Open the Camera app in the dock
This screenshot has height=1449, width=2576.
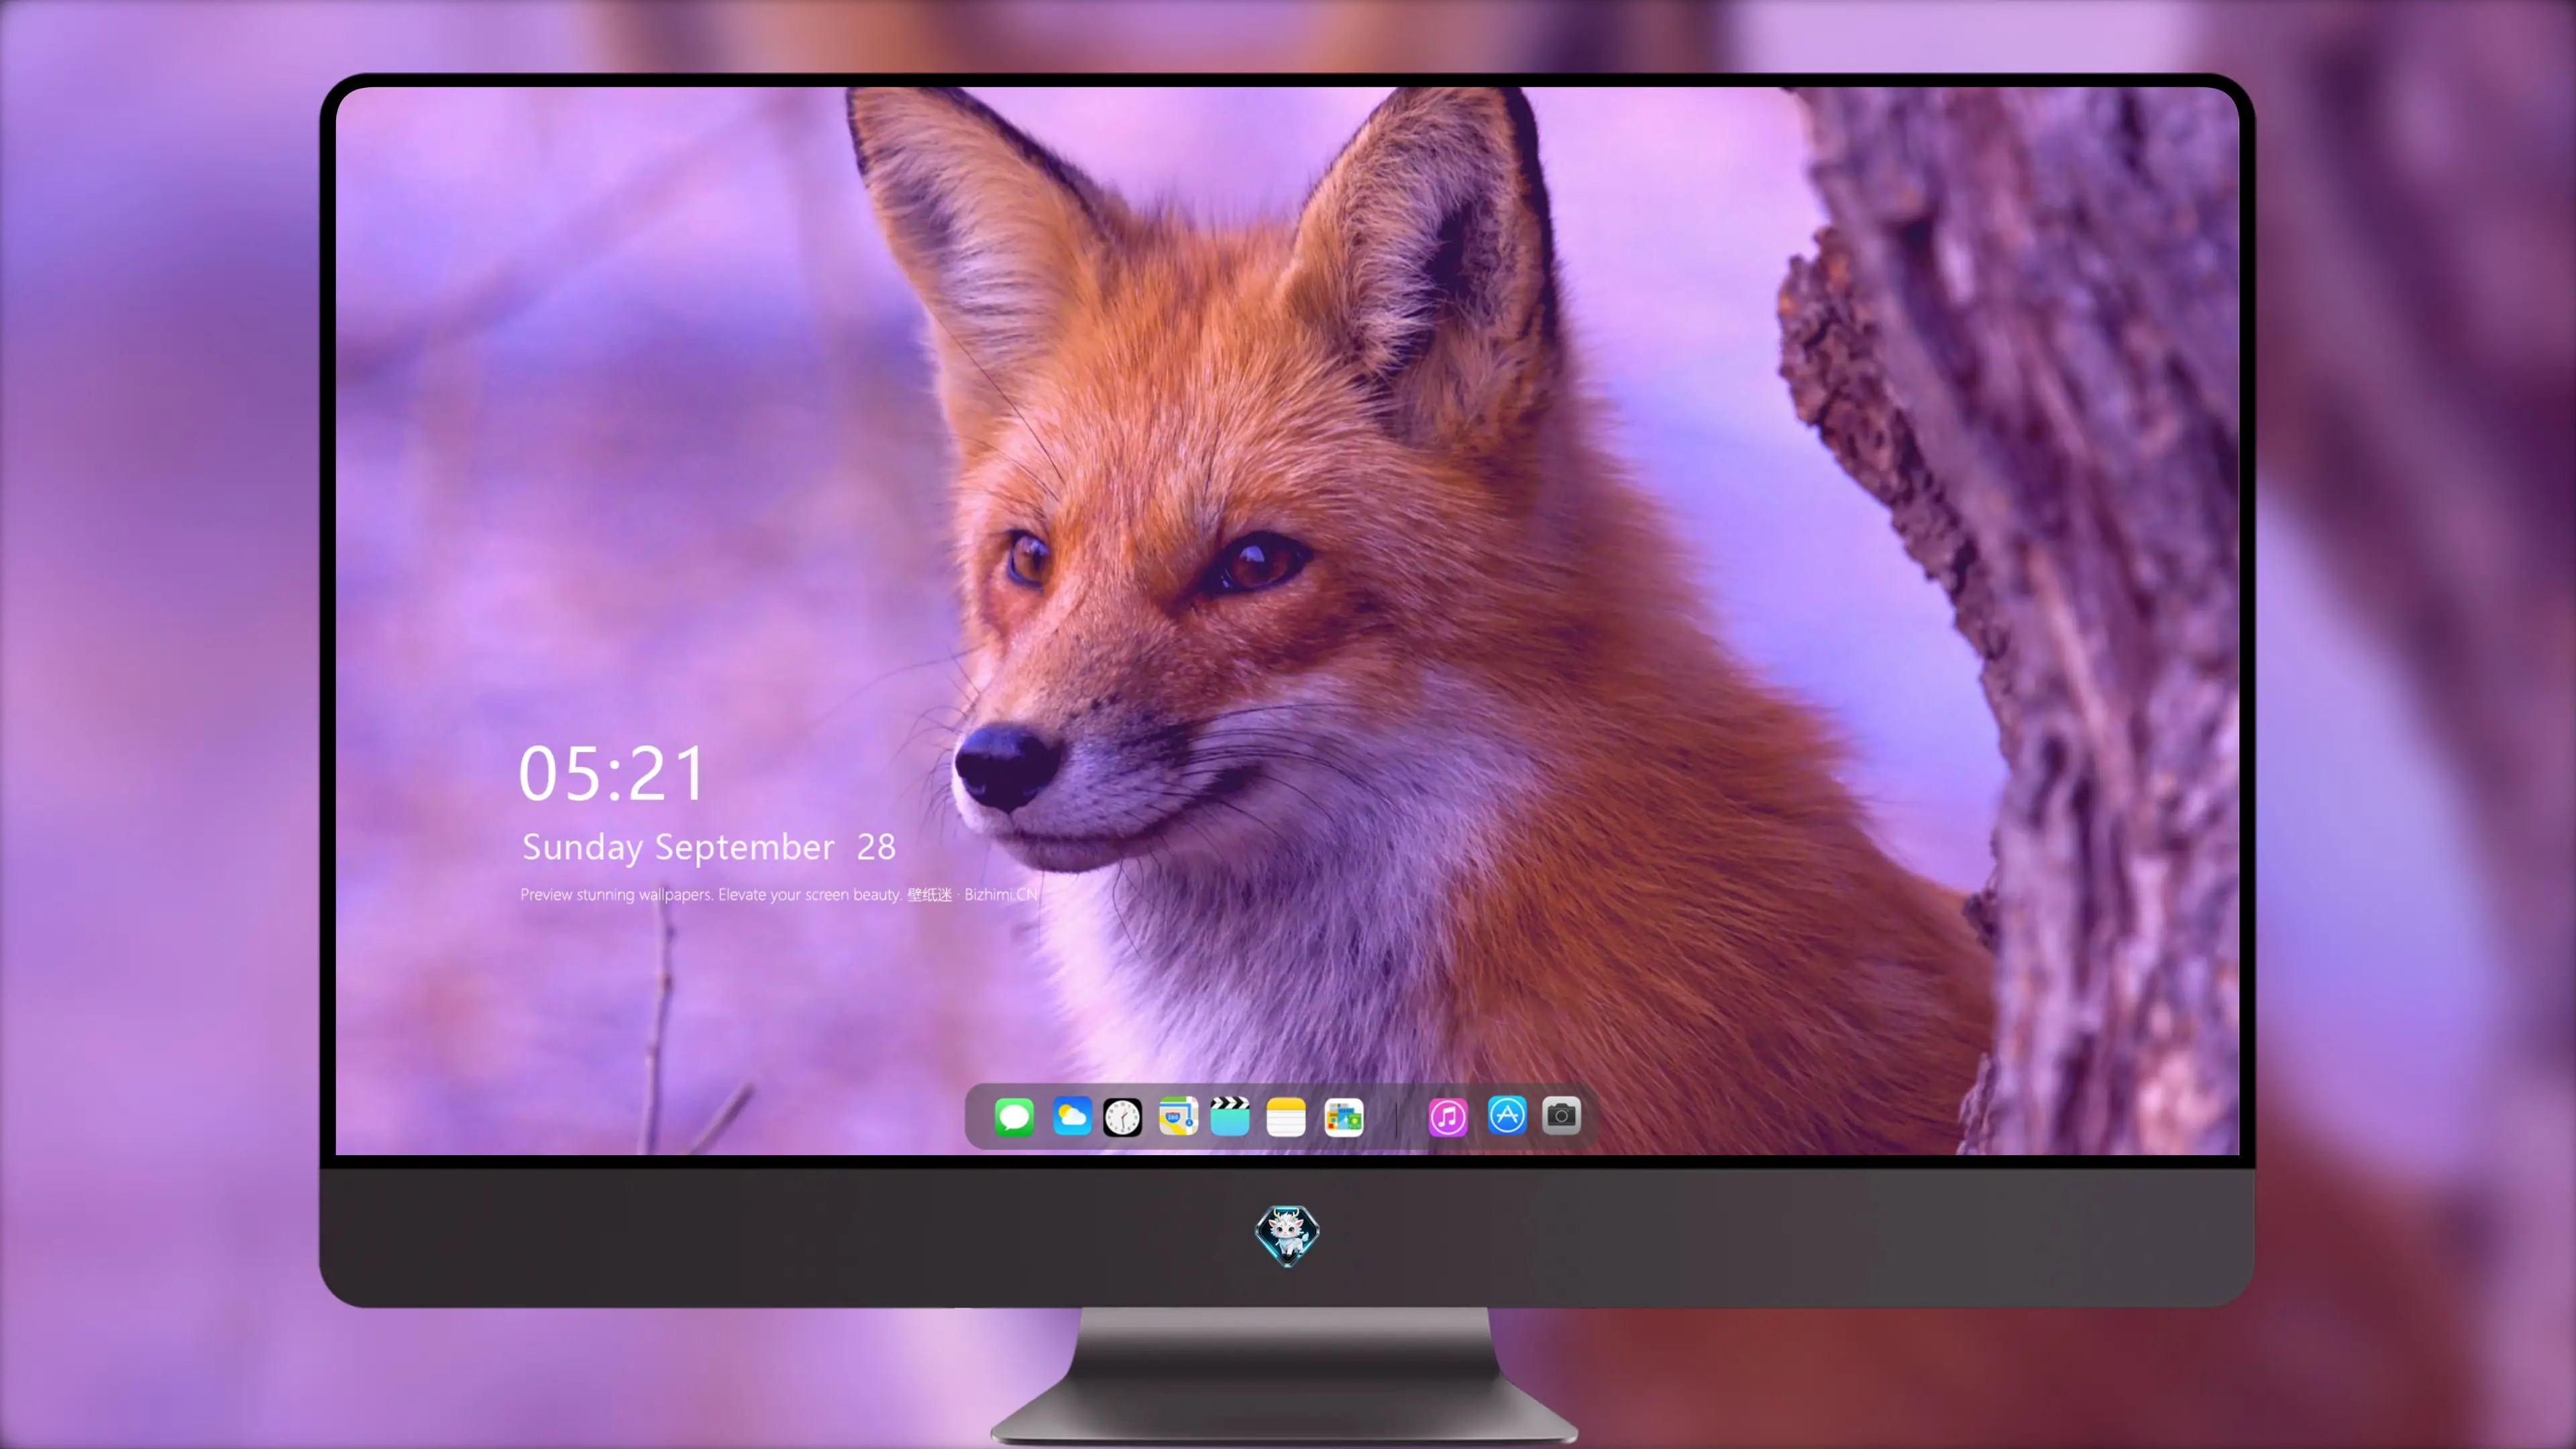1561,1116
